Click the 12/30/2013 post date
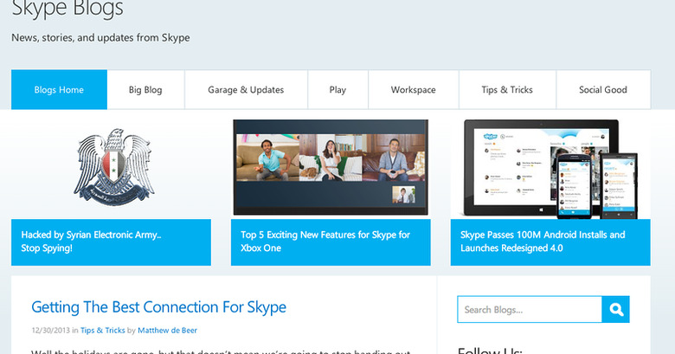The height and width of the screenshot is (354, 675). point(50,331)
